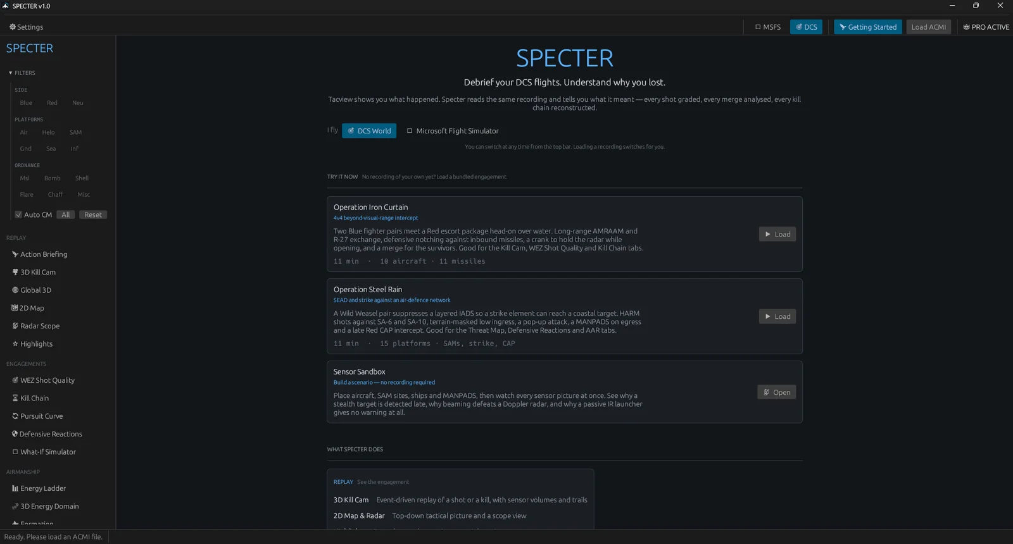
Task: Click the 3D Energy Domain icon
Action: pyautogui.click(x=15, y=507)
